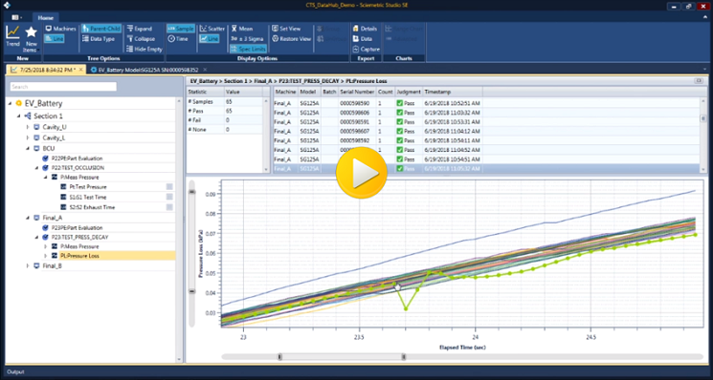The width and height of the screenshot is (713, 380).
Task: Open the Output panel at bottom
Action: coord(15,371)
